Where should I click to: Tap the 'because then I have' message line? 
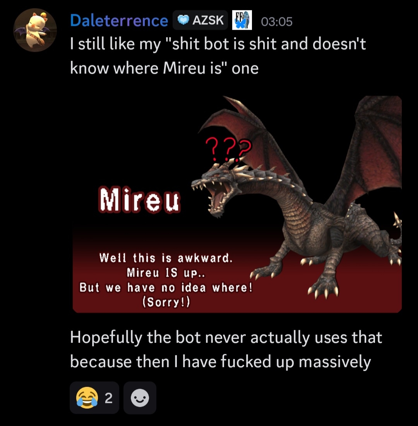coord(221,362)
